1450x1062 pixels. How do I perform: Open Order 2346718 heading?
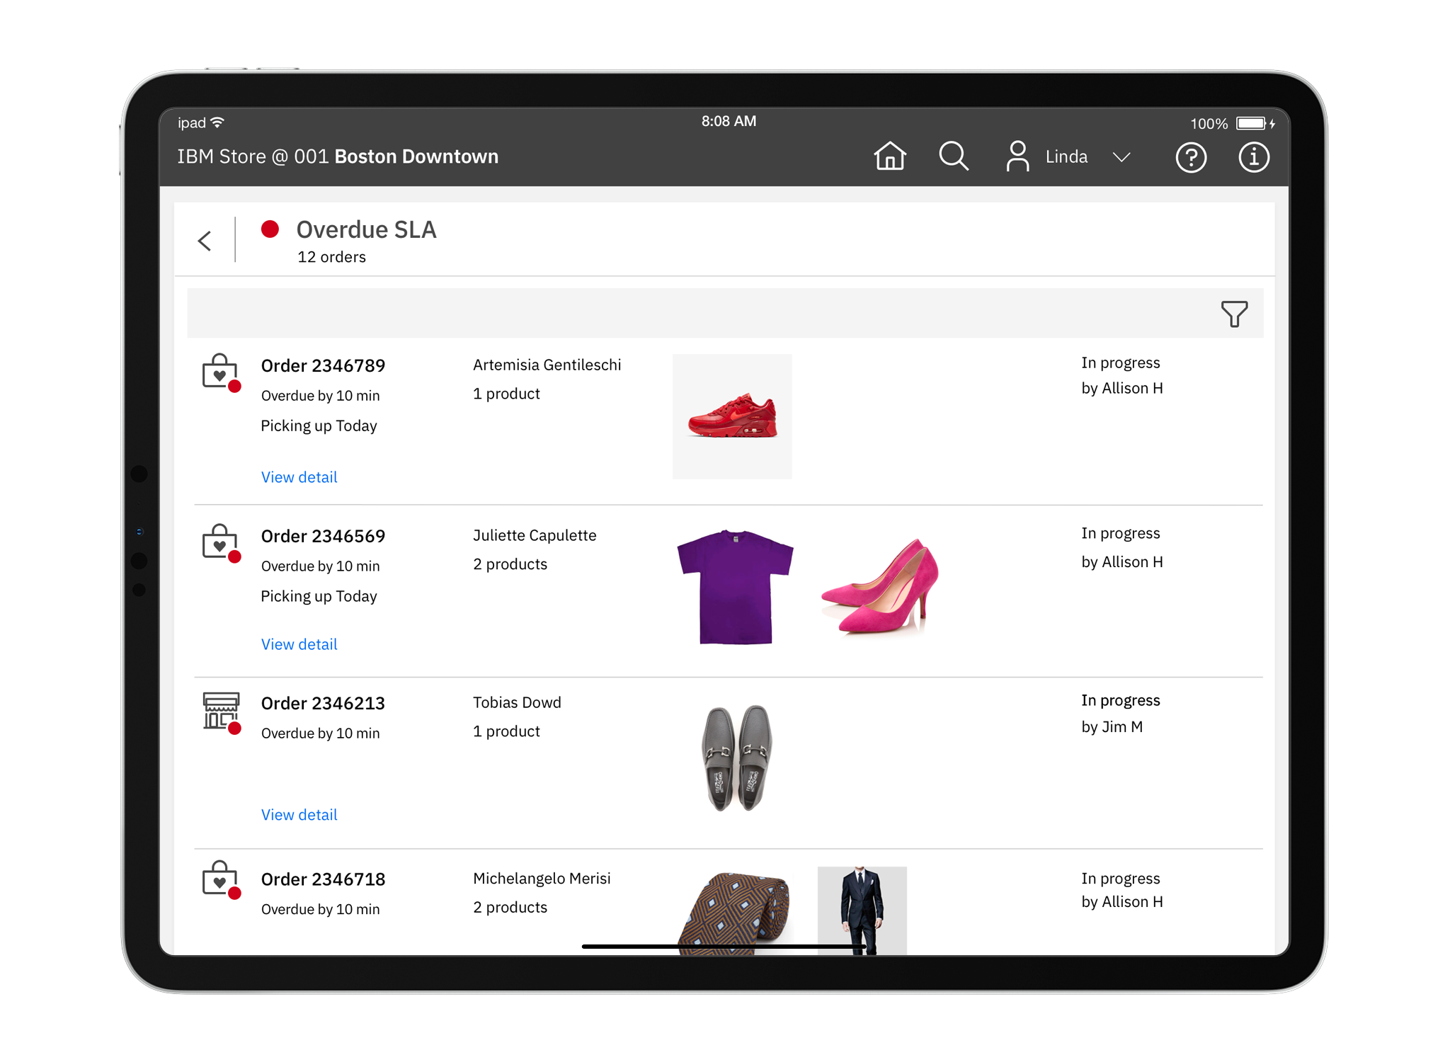pyautogui.click(x=323, y=879)
